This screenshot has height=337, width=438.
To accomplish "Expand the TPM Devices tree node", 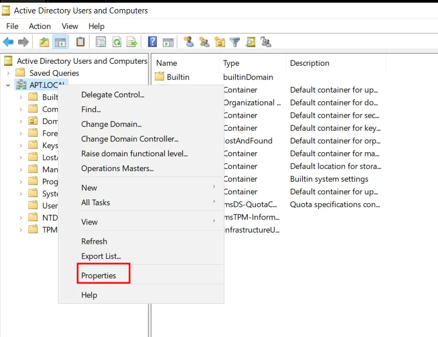I will pos(21,230).
